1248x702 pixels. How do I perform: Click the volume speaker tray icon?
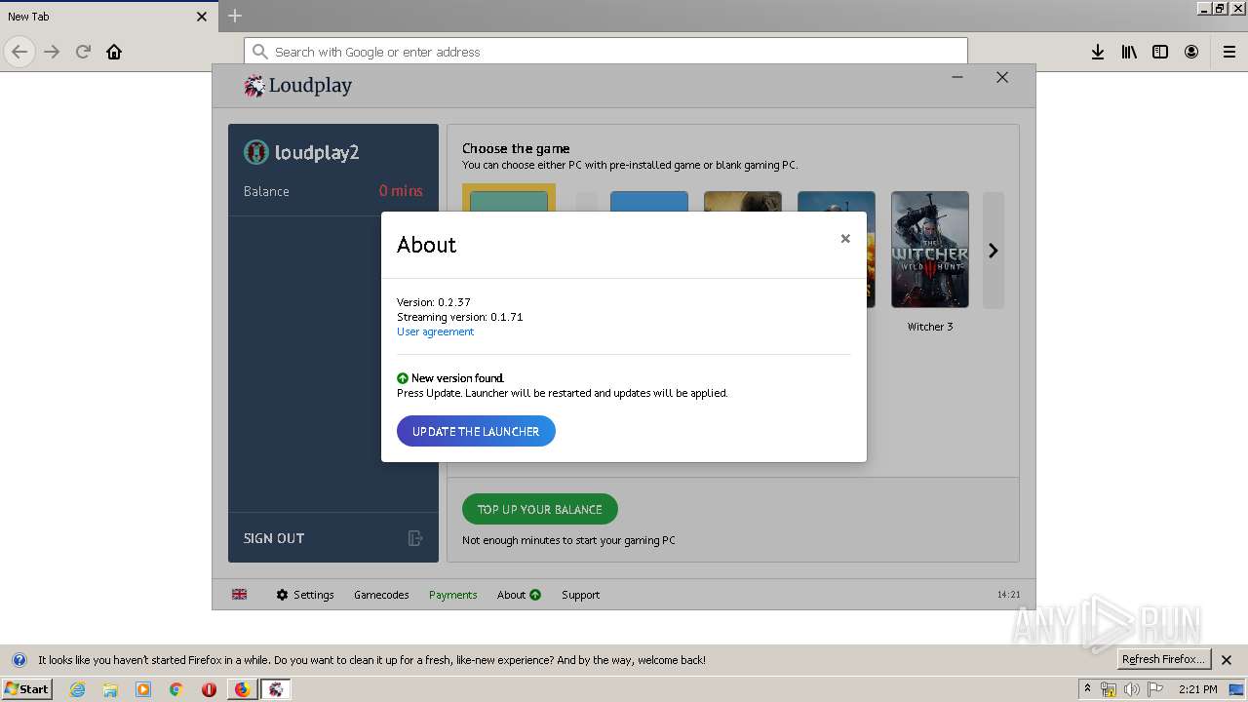[1132, 689]
